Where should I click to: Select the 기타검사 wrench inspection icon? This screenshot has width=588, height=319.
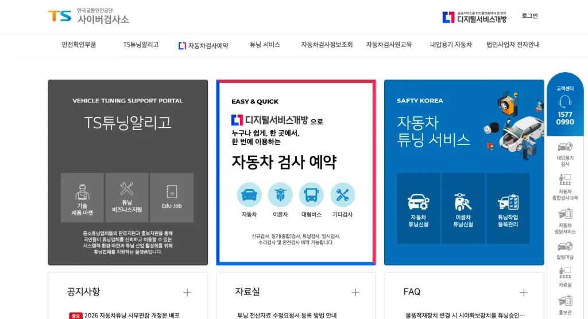[x=342, y=195]
